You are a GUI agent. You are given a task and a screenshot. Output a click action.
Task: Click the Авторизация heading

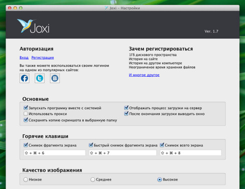pyautogui.click(x=36, y=49)
